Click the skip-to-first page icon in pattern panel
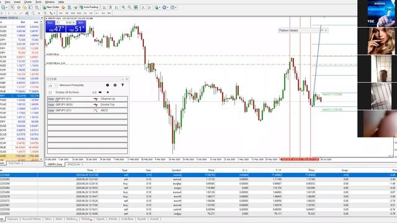The width and height of the screenshot is (397, 223). pyautogui.click(x=100, y=92)
